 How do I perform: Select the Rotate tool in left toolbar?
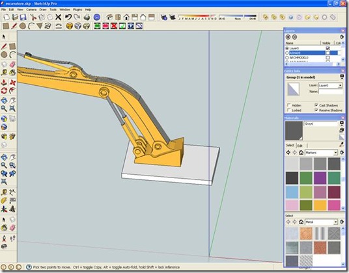tap(4, 90)
